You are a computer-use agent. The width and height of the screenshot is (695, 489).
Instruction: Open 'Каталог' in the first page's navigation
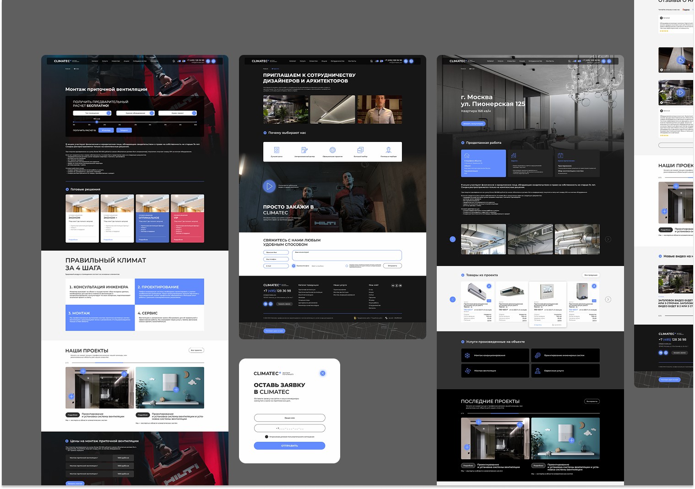94,61
